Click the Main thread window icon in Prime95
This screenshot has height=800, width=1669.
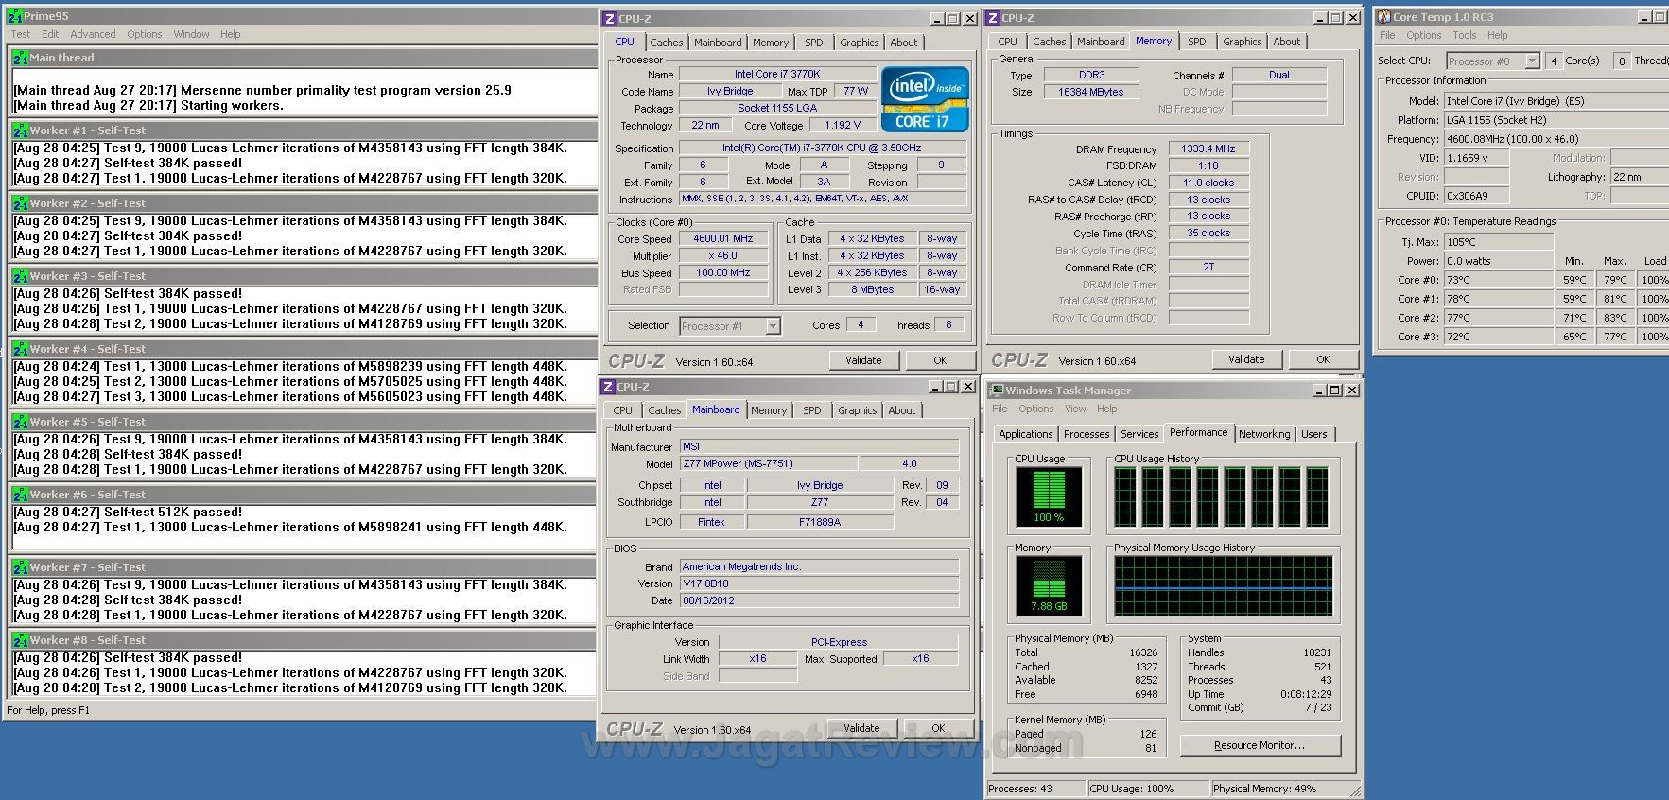pos(20,58)
